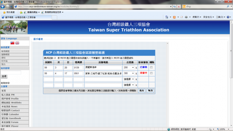233x131 pixels.
Task: Tick delete checkbox for record 0139
Action: tap(151, 67)
